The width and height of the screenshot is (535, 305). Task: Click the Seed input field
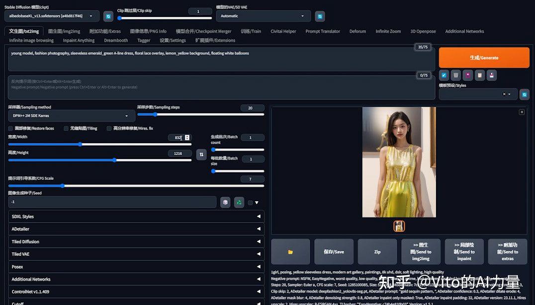112,202
